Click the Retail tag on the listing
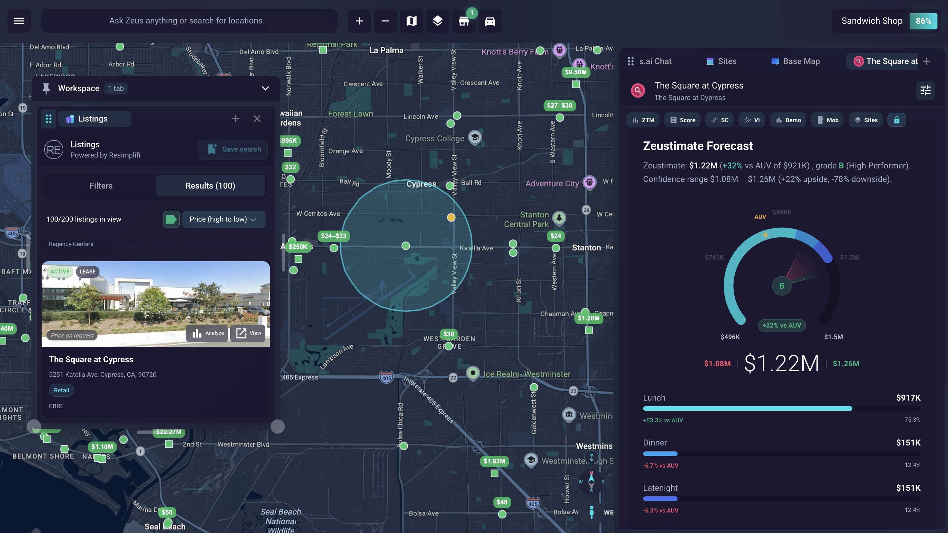This screenshot has width=948, height=533. pos(61,390)
